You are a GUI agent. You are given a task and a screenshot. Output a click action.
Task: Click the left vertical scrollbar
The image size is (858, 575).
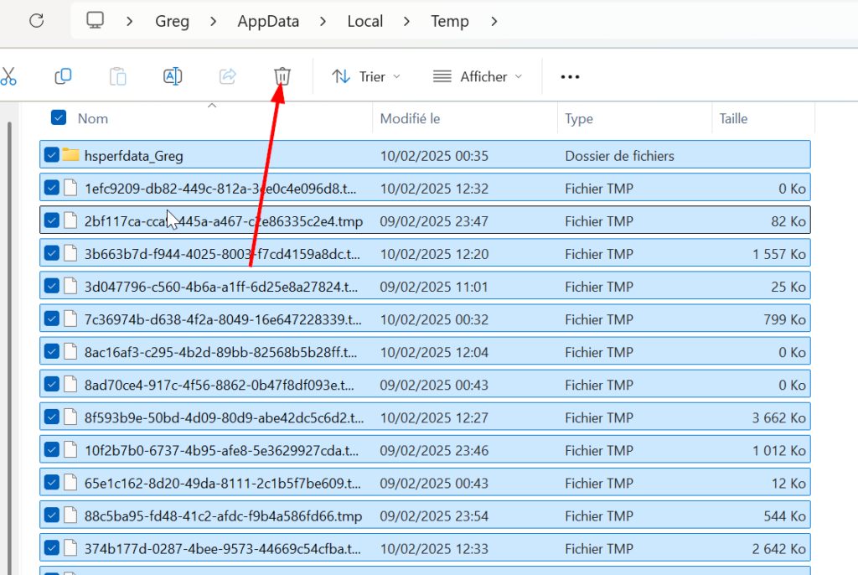(9, 350)
